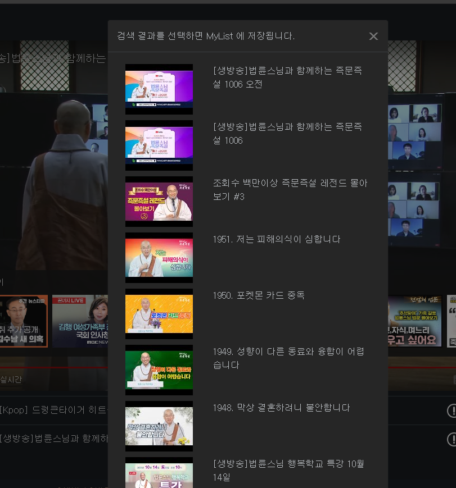Select the [생방송]법륜스님과 background playlist row
This screenshot has height=488, width=456.
click(x=54, y=439)
